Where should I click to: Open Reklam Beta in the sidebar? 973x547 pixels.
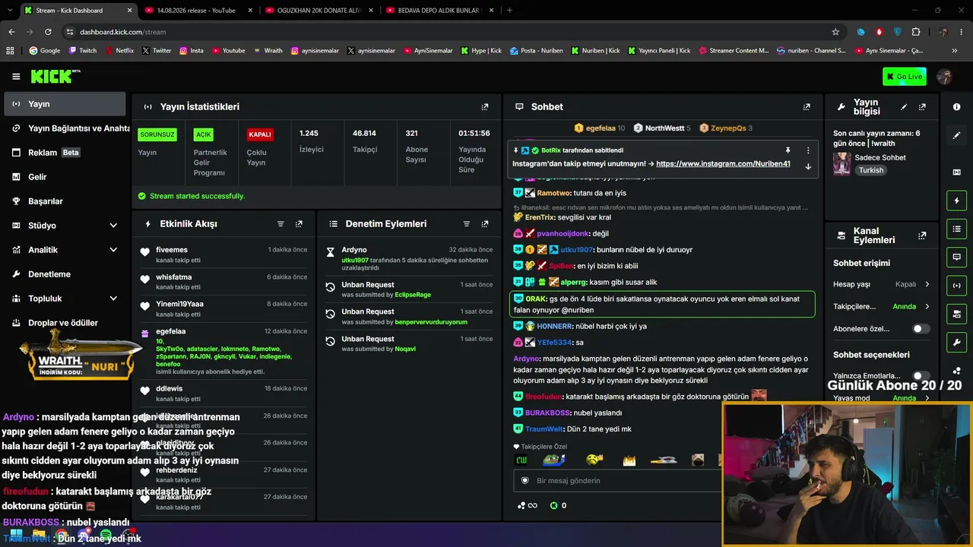pos(65,153)
